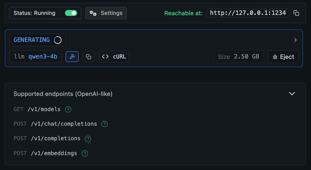Eject the qwen3-4b model

tap(283, 57)
